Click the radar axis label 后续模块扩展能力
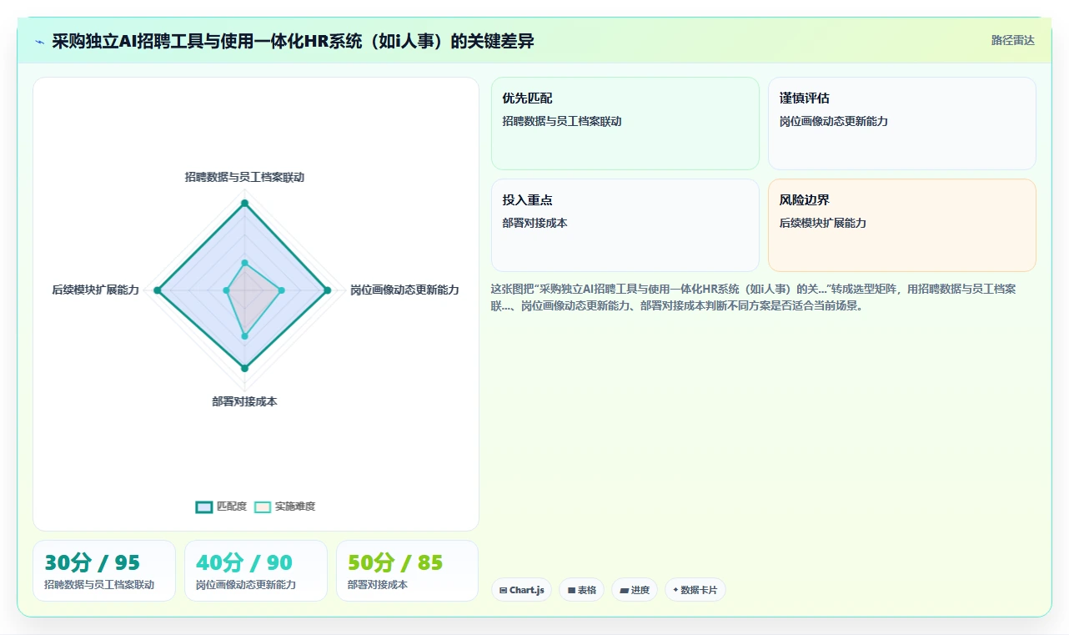Screen dimensions: 1069x635 pyautogui.click(x=95, y=290)
